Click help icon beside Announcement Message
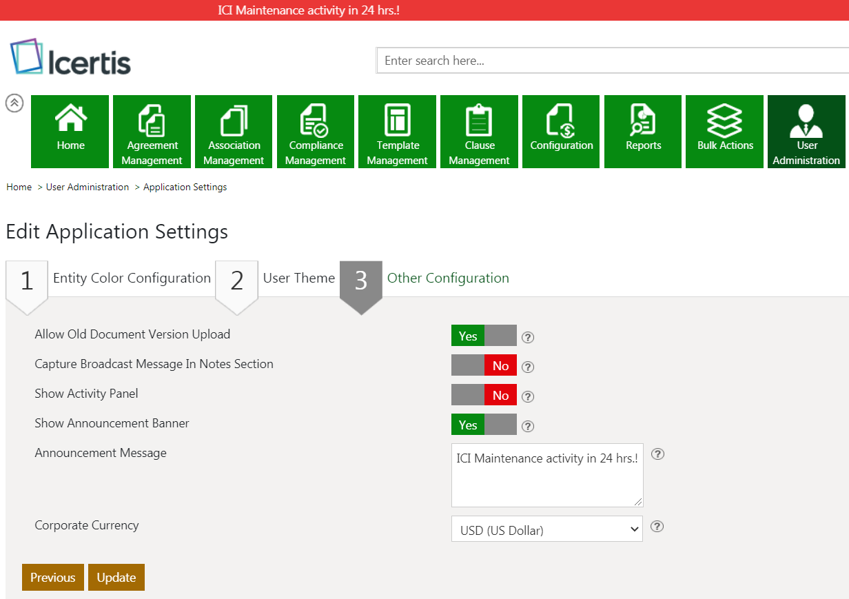 pyautogui.click(x=657, y=454)
